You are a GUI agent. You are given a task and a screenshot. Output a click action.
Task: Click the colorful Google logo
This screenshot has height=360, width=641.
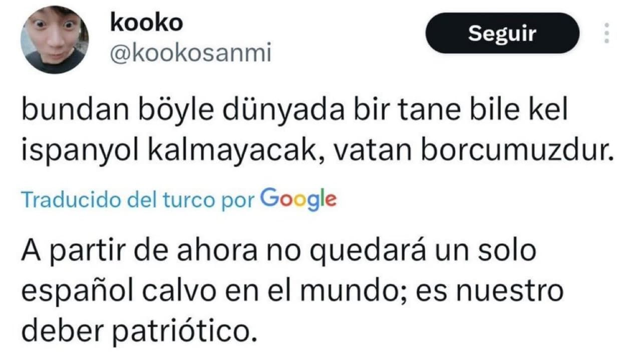click(298, 199)
